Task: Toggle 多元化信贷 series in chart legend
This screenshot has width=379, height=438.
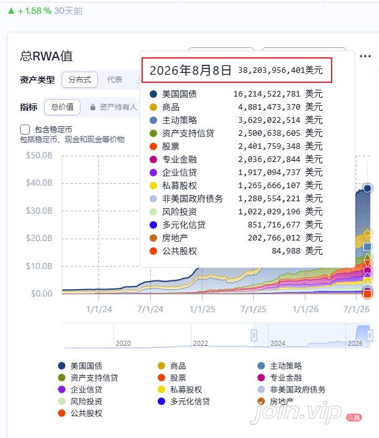Action: coord(184,401)
